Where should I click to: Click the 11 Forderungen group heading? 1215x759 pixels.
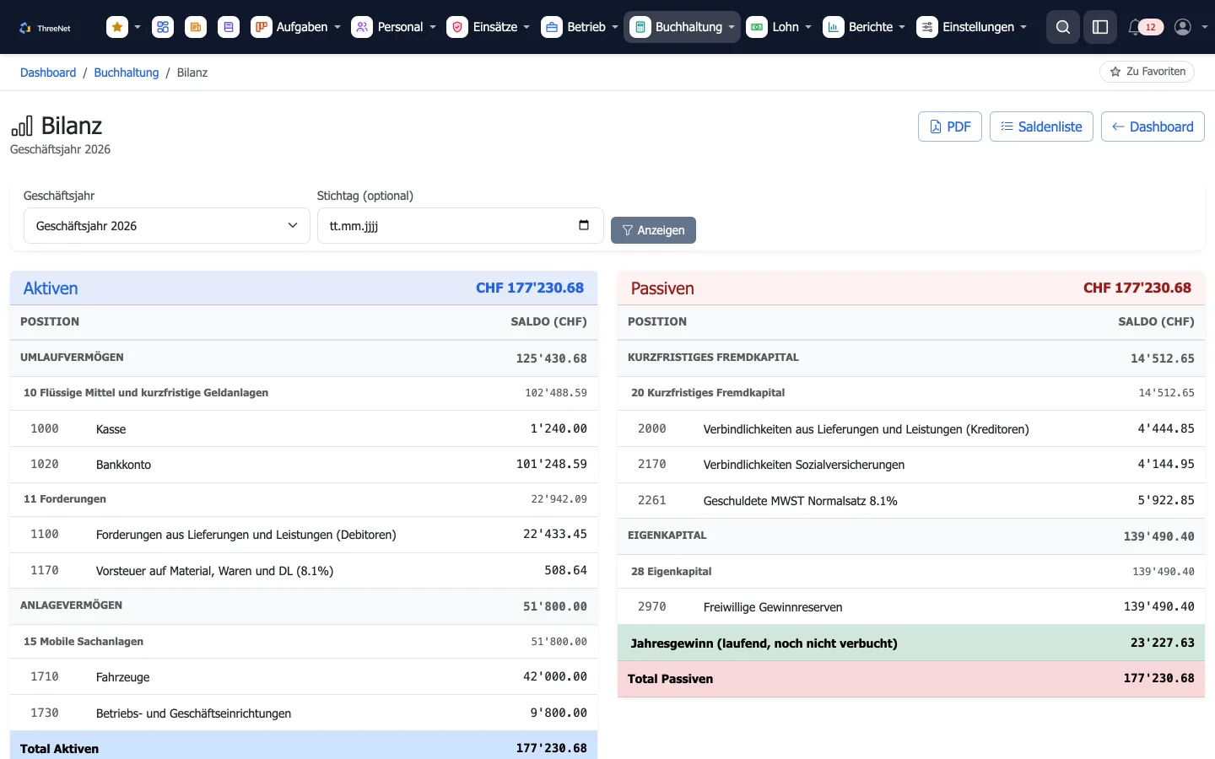pyautogui.click(x=65, y=499)
